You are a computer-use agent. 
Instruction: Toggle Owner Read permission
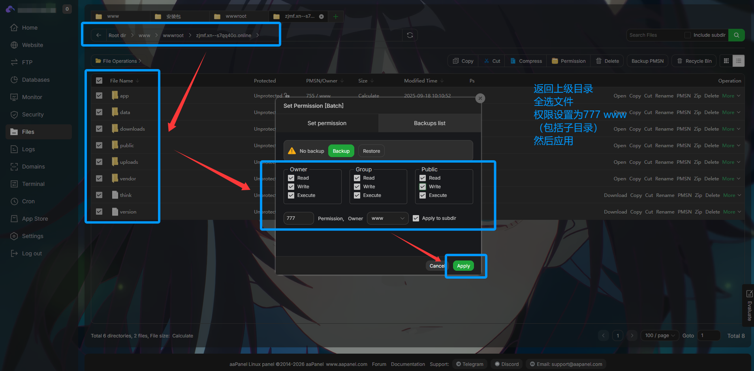coord(291,178)
